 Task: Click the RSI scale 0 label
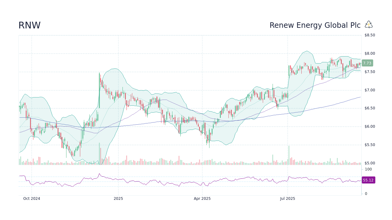366,194
